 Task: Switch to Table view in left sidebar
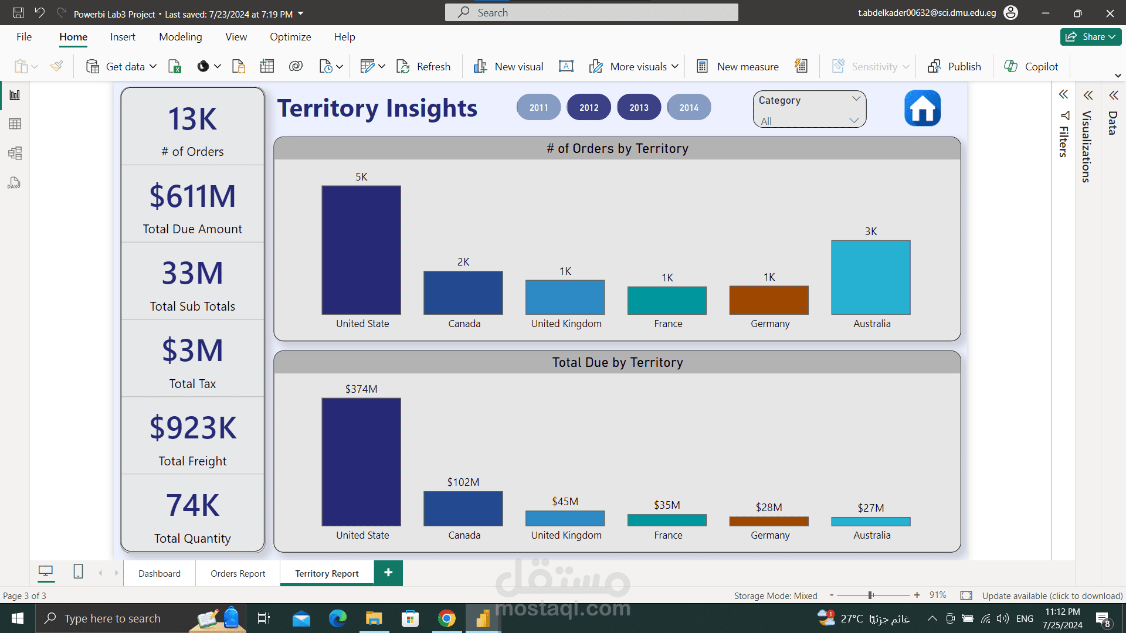[15, 124]
